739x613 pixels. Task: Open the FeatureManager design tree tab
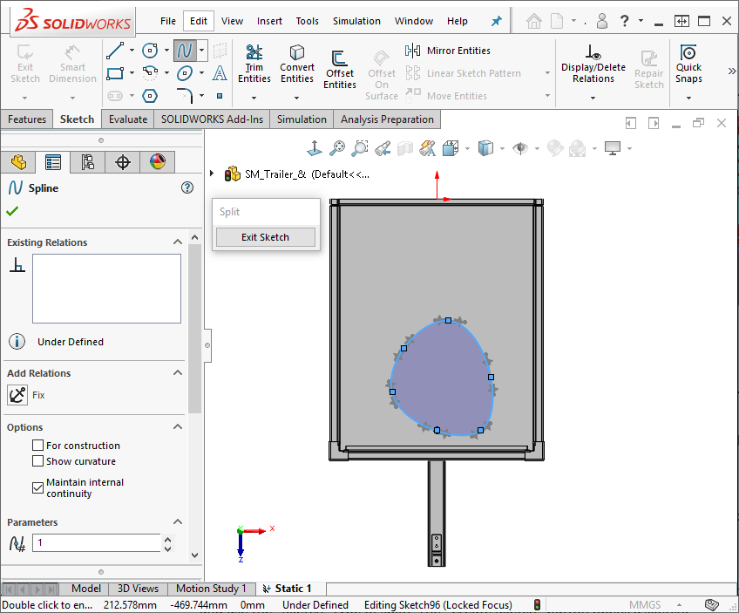tap(18, 162)
